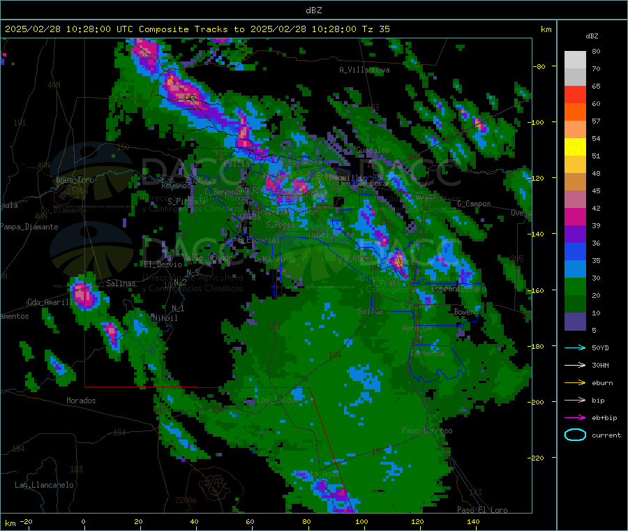Image resolution: width=628 pixels, height=531 pixels.
Task: Click the yellow eburn arrow symbol
Action: (575, 383)
